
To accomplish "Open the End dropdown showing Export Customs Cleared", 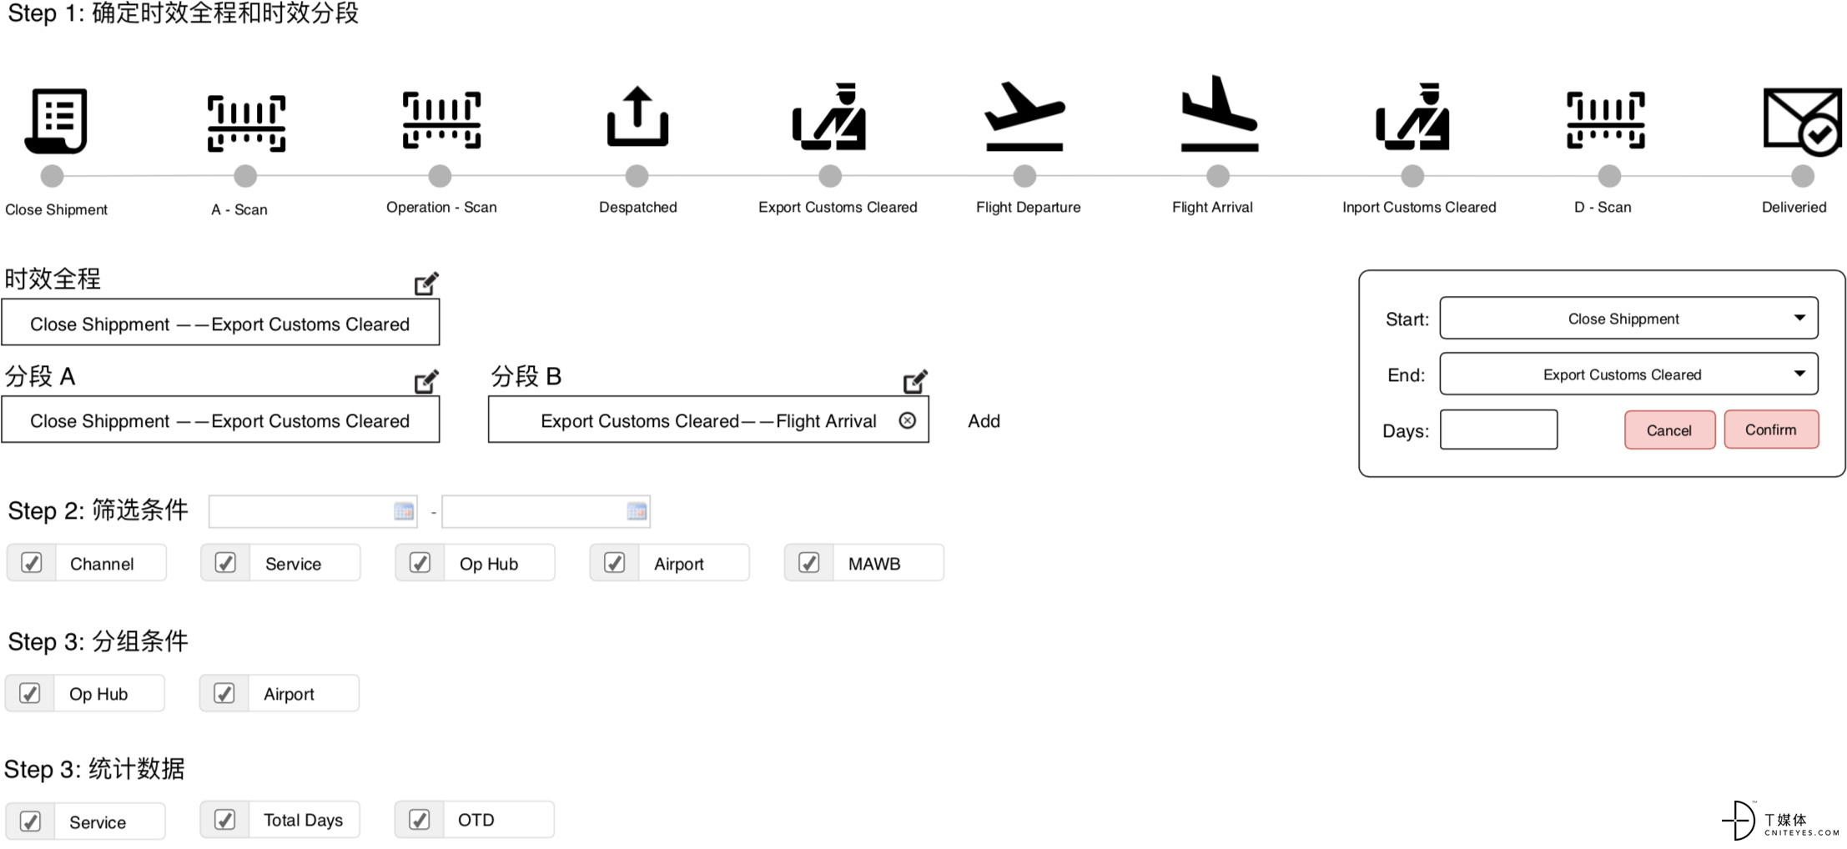I will coord(1628,374).
